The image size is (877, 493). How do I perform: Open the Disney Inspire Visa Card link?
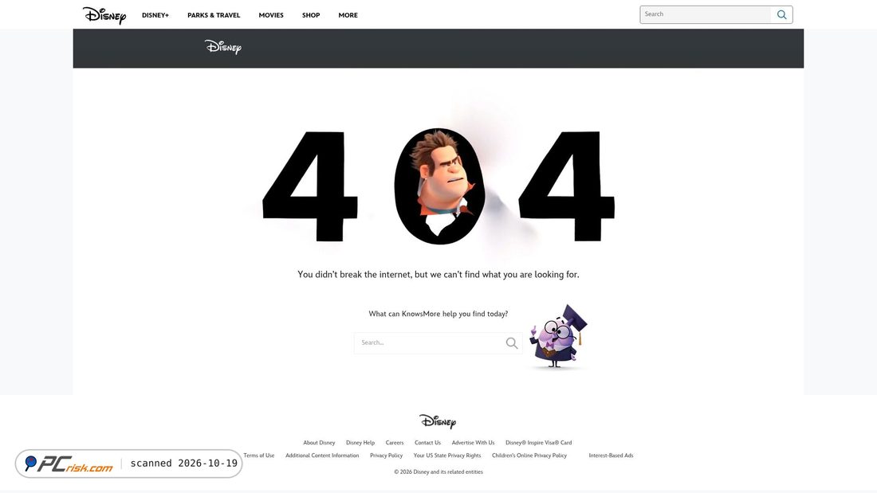click(539, 443)
